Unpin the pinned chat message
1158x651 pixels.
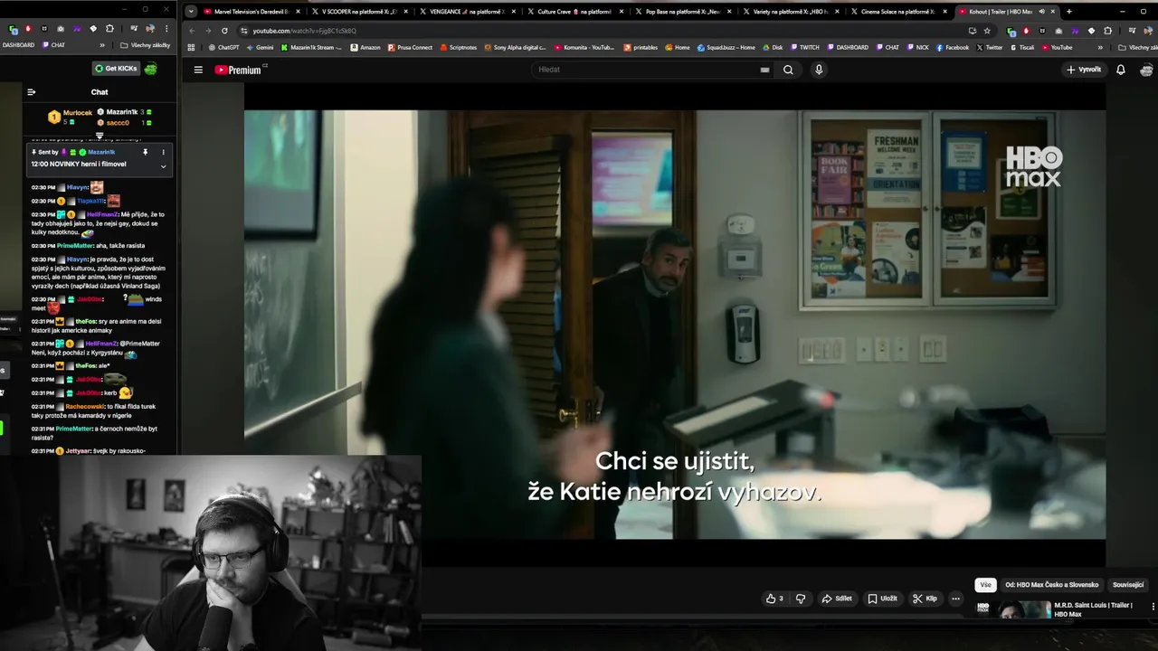coord(145,152)
